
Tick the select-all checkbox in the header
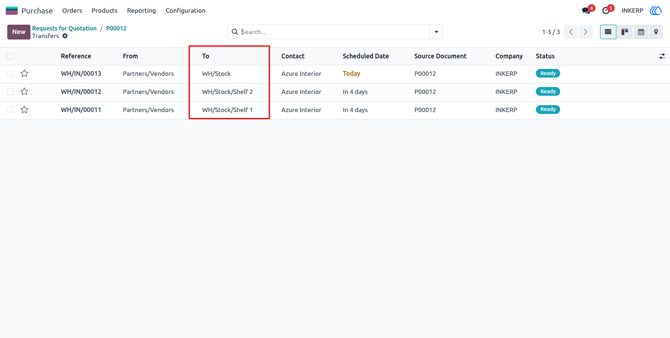(11, 56)
